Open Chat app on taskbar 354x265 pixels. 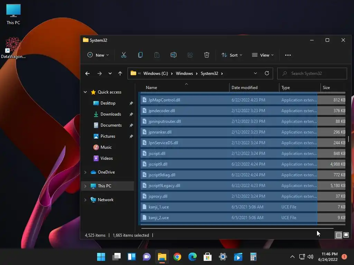(147, 257)
